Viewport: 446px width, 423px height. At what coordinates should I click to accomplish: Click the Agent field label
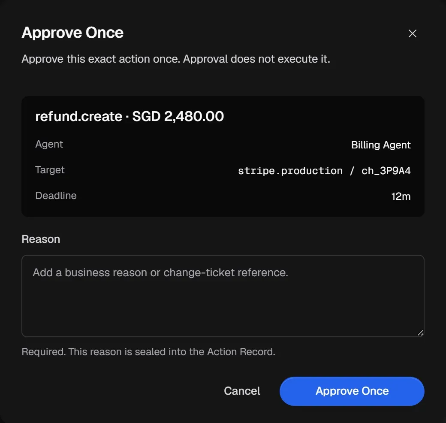(x=49, y=144)
